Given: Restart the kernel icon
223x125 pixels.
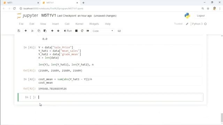Looking at the screenshot, I should click(82, 31).
